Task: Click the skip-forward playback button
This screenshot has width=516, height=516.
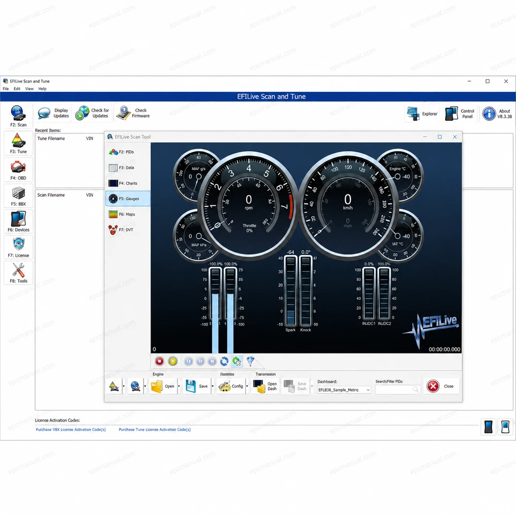Action: (x=212, y=361)
